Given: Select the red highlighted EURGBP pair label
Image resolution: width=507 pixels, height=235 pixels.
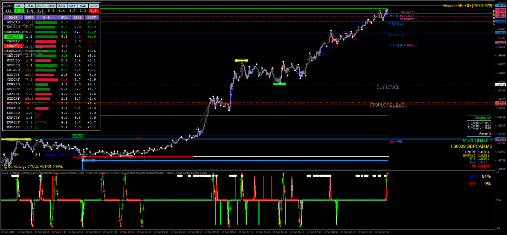Looking at the screenshot, I should point(13,46).
